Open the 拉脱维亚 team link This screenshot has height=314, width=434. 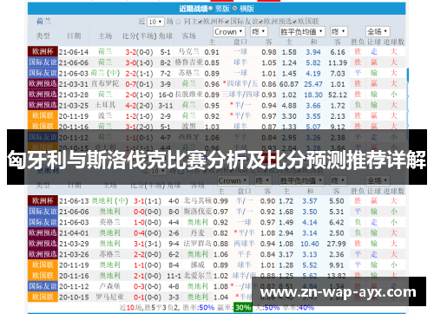tap(188, 95)
